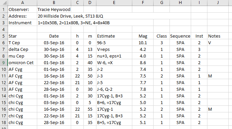The height and width of the screenshot is (129, 232).
Task: Select column F header
Action: coord(143,3)
